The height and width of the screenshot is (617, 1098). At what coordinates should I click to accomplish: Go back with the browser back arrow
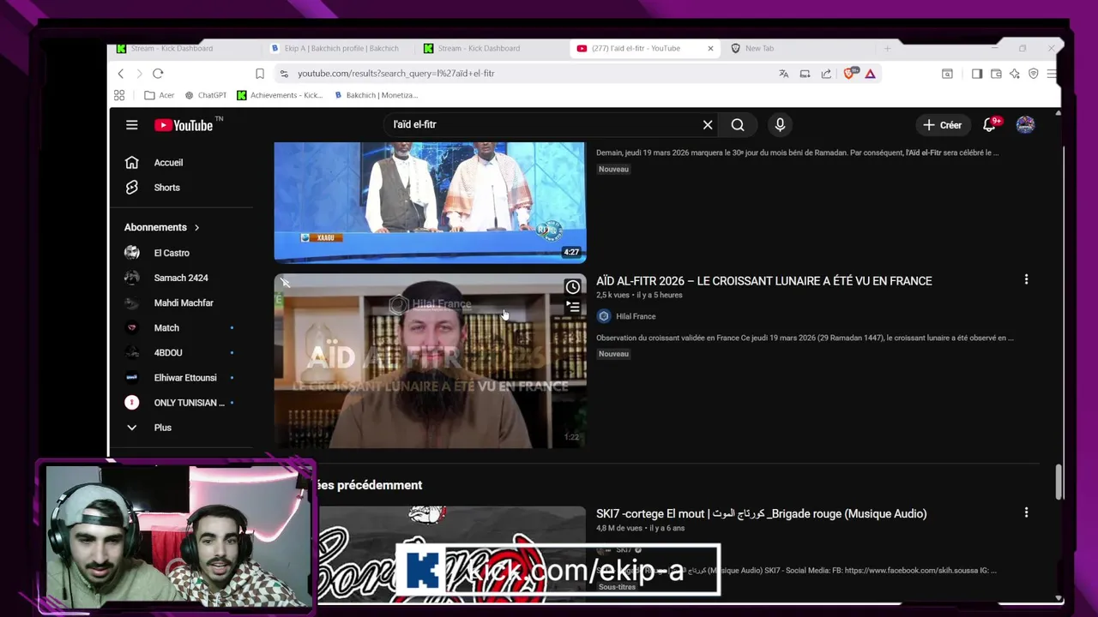point(121,74)
